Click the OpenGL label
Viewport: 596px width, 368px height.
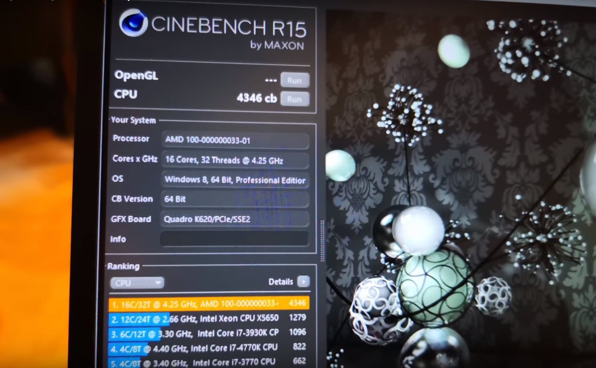[136, 75]
